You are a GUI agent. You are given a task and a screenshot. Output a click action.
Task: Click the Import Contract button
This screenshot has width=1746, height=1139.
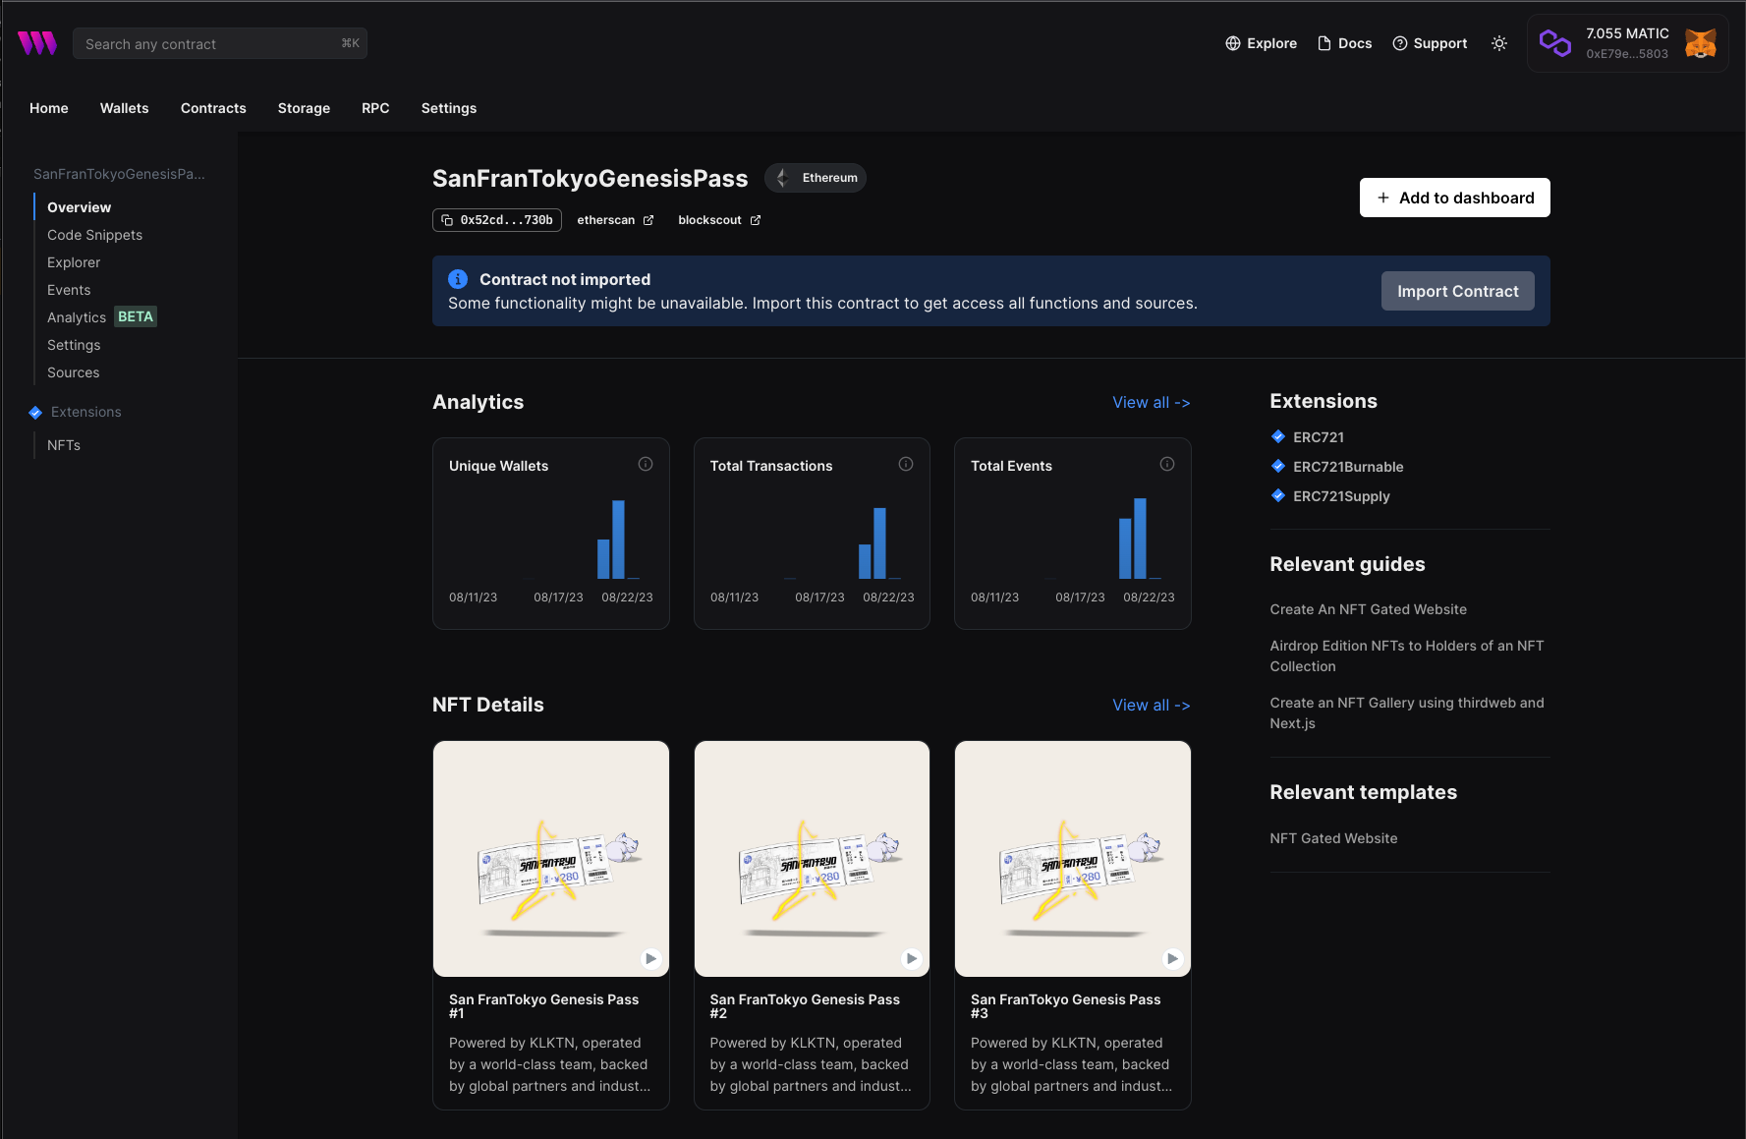click(x=1458, y=291)
